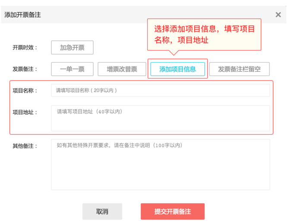Click the red tooltip about 项目信息

[204, 35]
